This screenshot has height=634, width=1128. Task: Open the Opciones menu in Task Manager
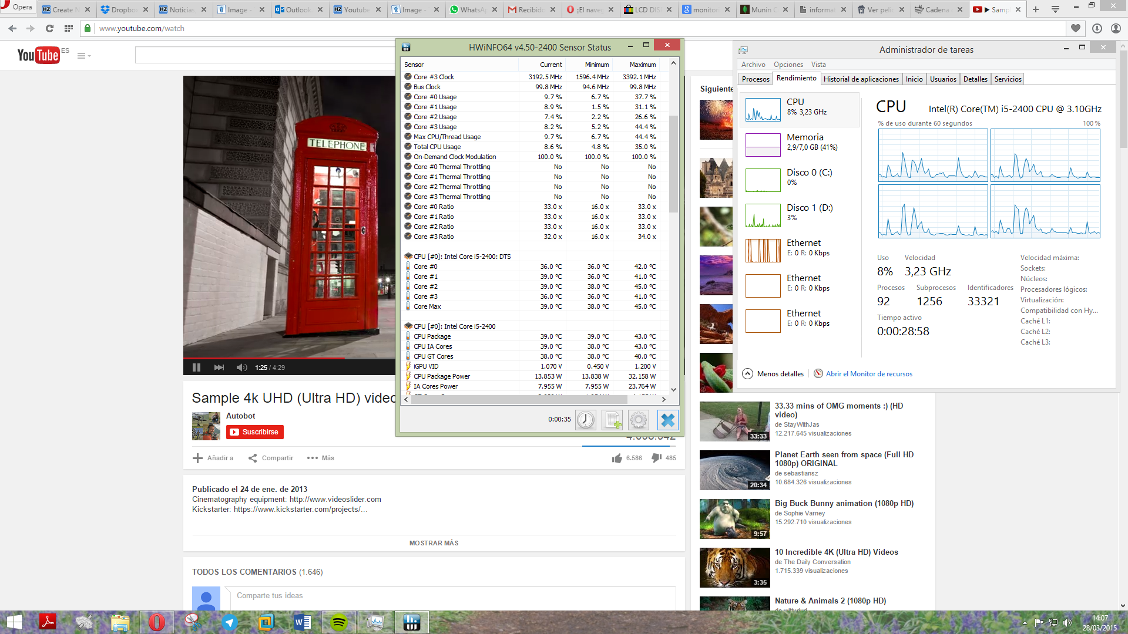click(788, 65)
